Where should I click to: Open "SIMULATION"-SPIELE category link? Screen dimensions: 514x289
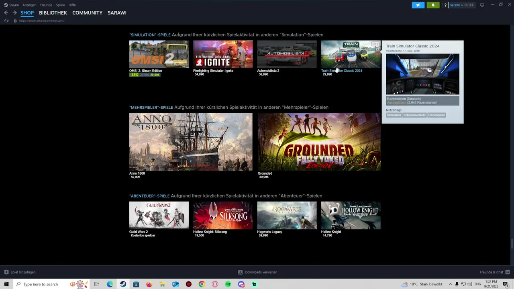pos(150,35)
